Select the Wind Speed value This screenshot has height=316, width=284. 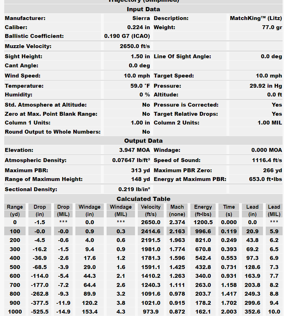tap(137, 76)
